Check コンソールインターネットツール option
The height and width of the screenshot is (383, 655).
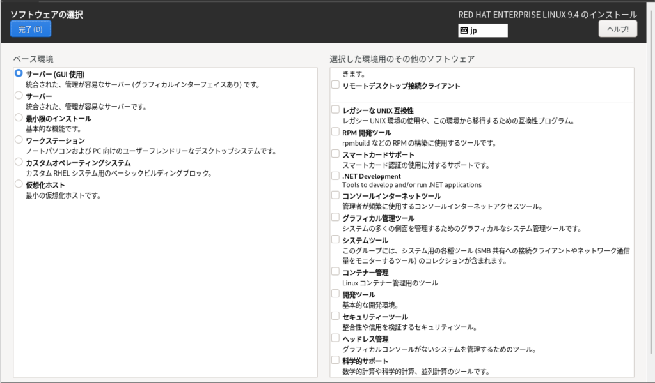click(x=335, y=195)
